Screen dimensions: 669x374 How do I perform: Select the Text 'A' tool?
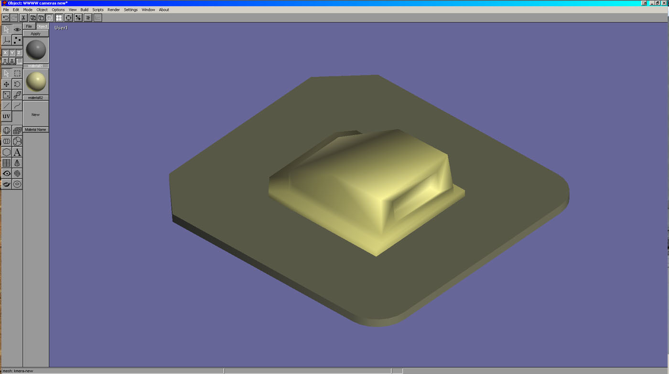17,153
